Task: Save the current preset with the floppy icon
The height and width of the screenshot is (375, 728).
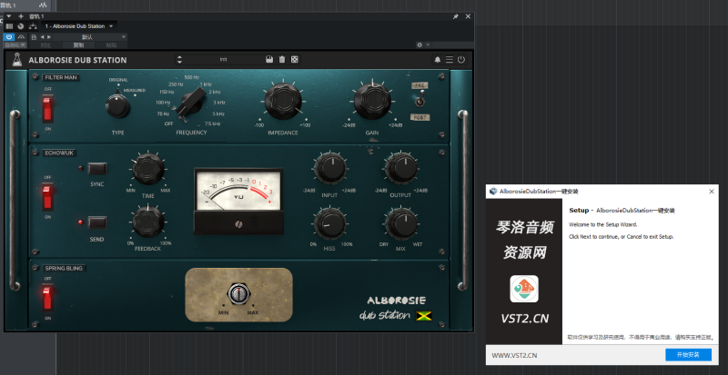Action: (x=269, y=60)
